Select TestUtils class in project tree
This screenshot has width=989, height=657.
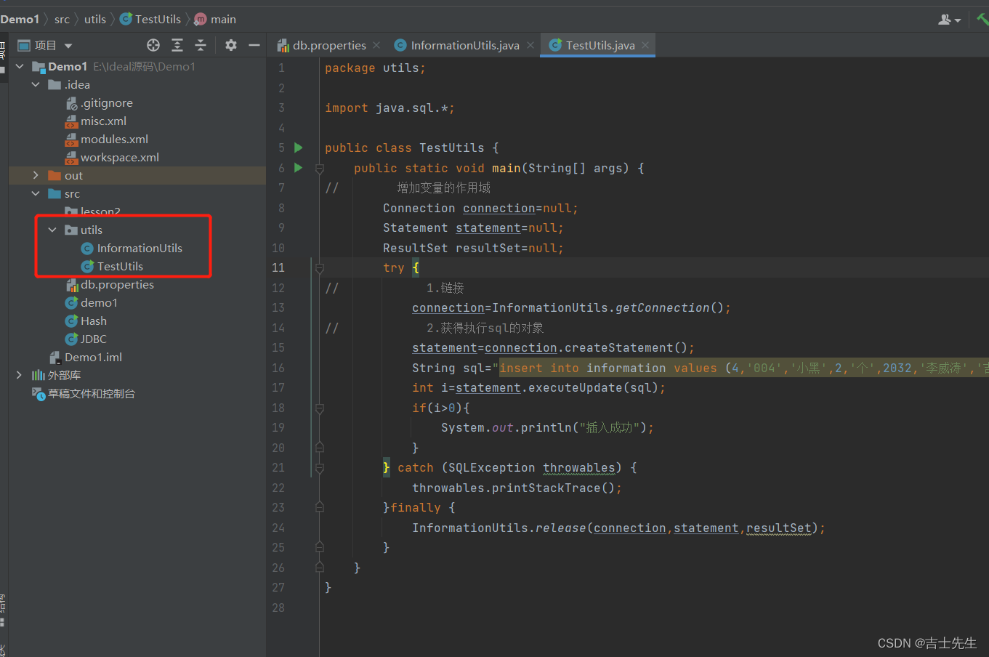coord(112,267)
